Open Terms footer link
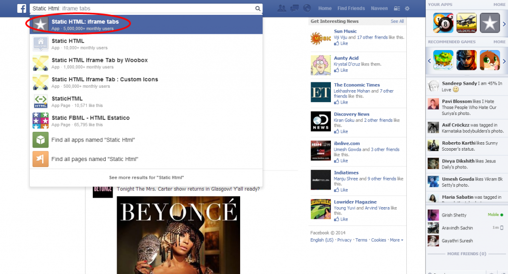The image size is (508, 274). pos(361,240)
